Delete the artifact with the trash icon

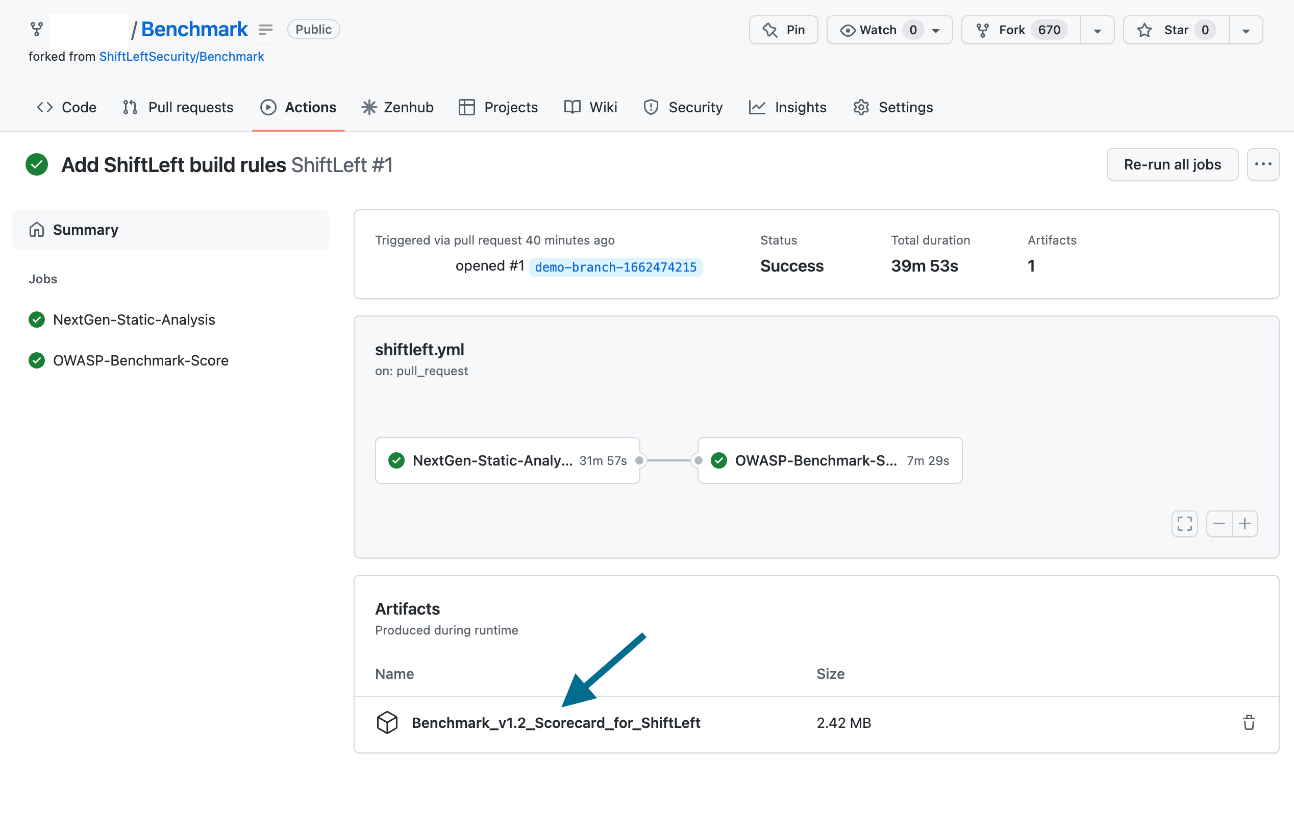pos(1249,723)
